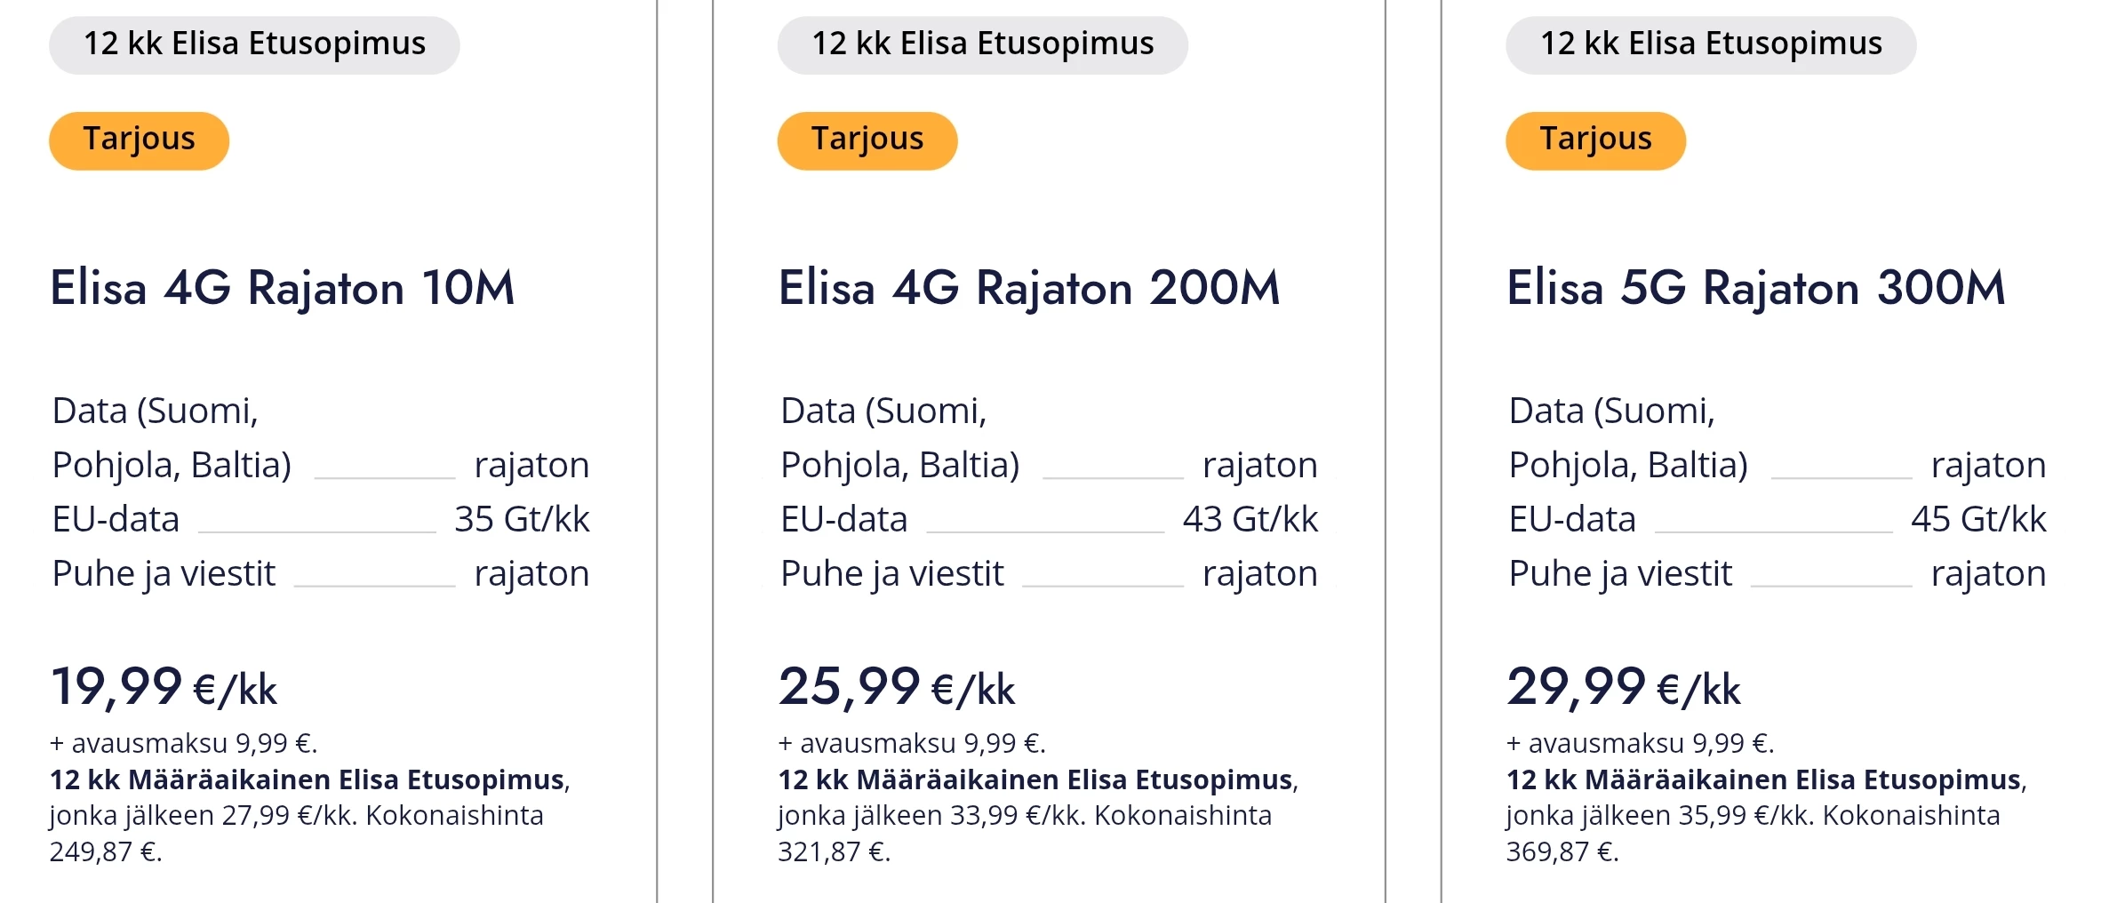Click the 29,99 €/kk price
Screen dimensions: 2109x903
[1623, 688]
